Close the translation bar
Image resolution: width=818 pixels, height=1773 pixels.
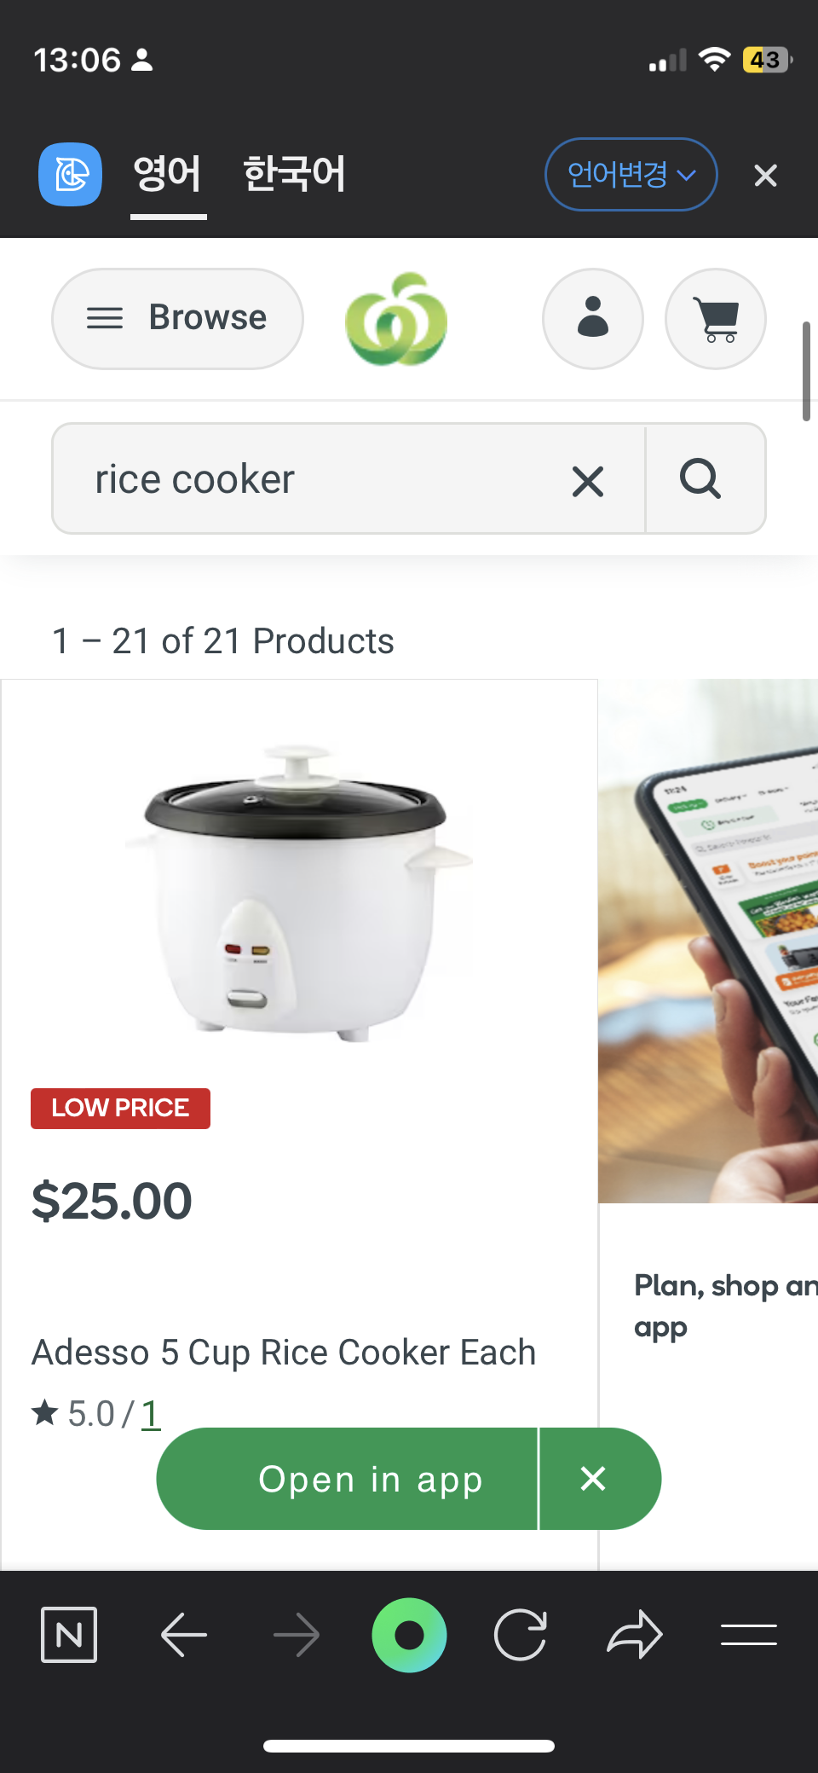click(x=765, y=176)
